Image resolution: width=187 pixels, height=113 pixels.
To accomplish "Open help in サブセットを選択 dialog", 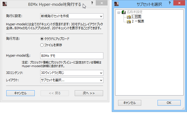I will tap(169, 3).
